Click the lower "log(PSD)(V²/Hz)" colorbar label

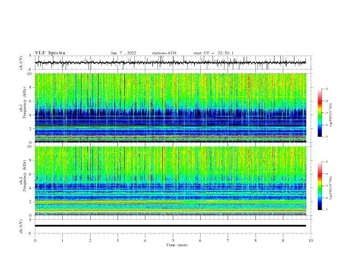pos(331,188)
